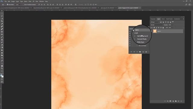193x109 pixels.
Task: Delete action with Actions panel trash
Action: [146, 52]
